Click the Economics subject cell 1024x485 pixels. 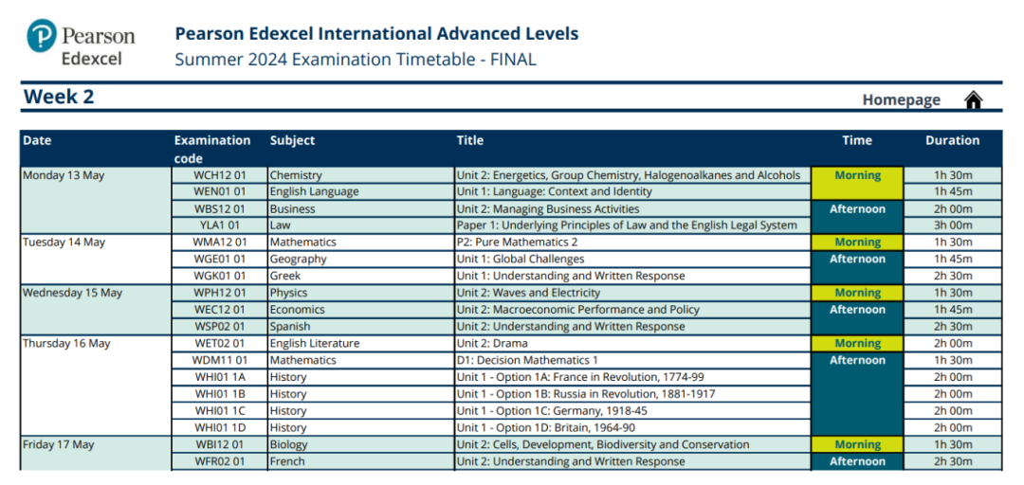[361, 310]
